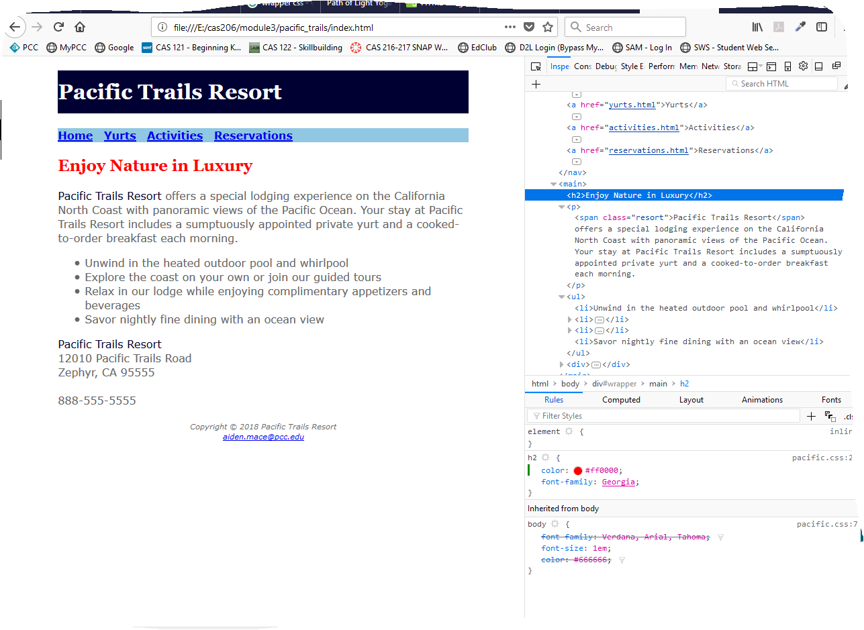Viewport: 864px width, 630px height.
Task: Reload the current page
Action: (x=58, y=28)
